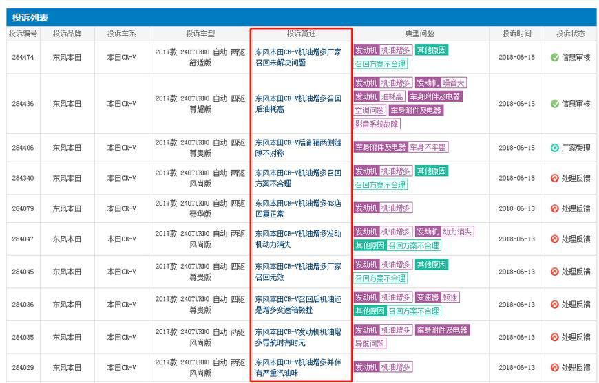Image resolution: width=599 pixels, height=383 pixels.
Task: Open complaint 东风本田CR-V召回后机油还是增多变速箱顿挫
Action: point(298,305)
